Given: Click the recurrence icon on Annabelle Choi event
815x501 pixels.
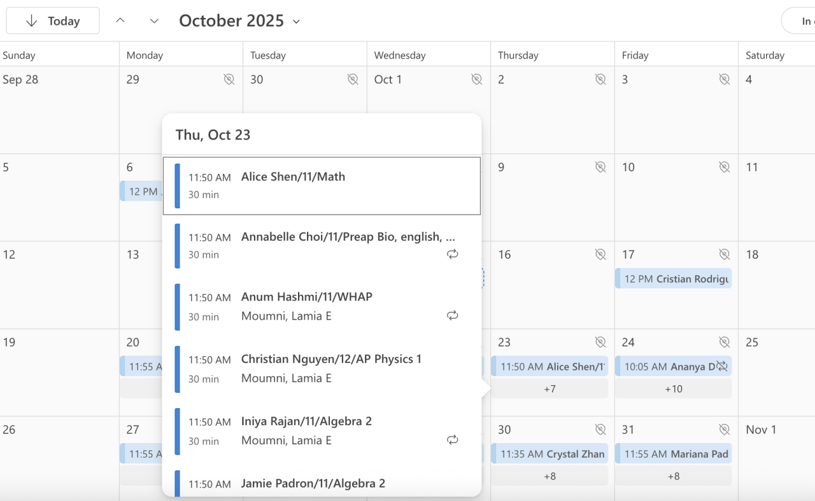Looking at the screenshot, I should (x=453, y=254).
